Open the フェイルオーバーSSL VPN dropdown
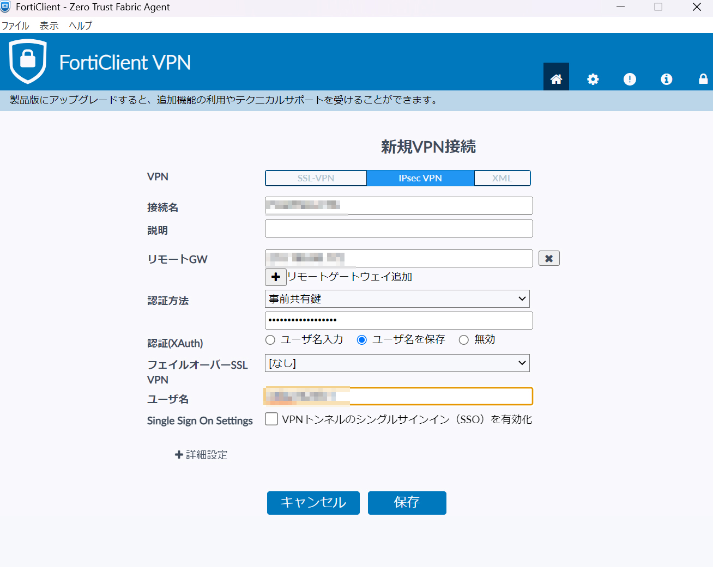The width and height of the screenshot is (713, 567). [x=397, y=363]
